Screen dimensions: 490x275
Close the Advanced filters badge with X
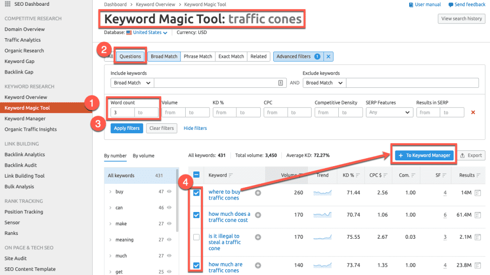[328, 56]
